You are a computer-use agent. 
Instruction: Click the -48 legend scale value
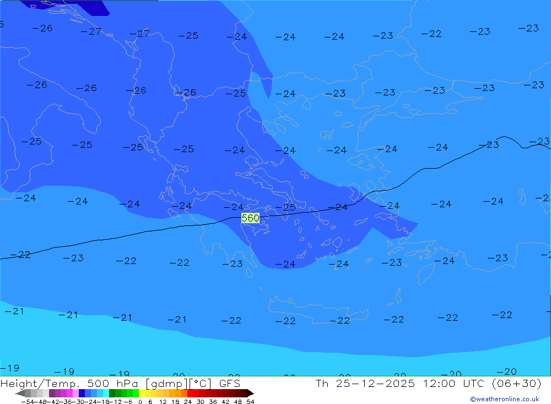click(41, 402)
